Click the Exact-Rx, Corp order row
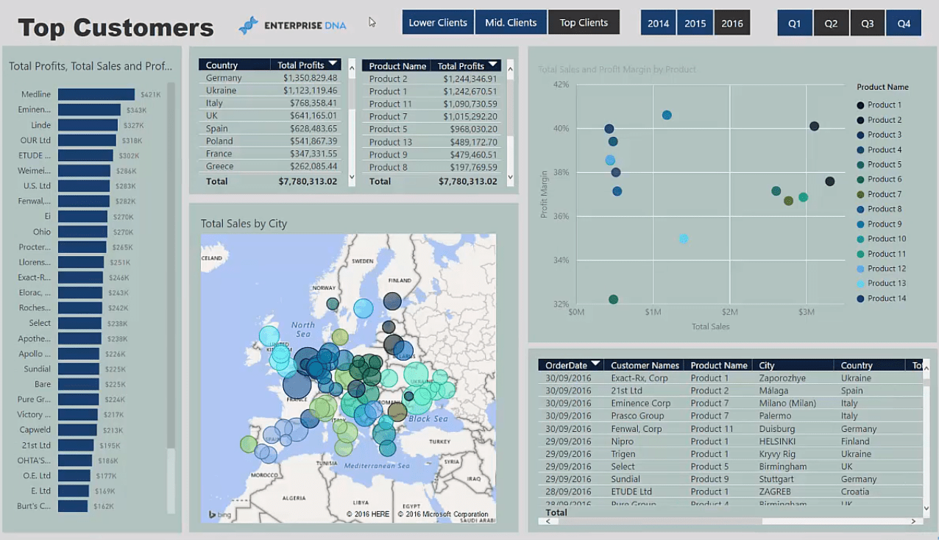 729,377
